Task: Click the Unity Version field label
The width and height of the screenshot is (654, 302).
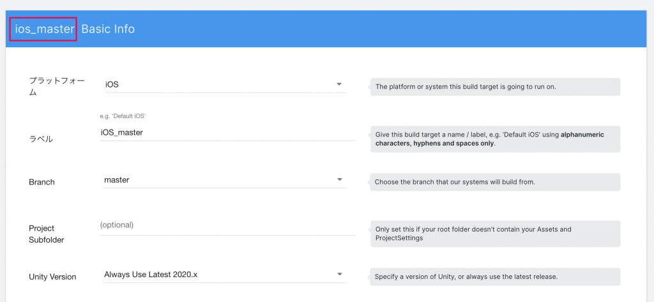Action: tap(52, 277)
